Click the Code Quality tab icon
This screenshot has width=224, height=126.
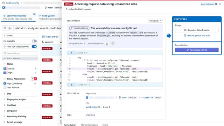[x=40, y=16]
